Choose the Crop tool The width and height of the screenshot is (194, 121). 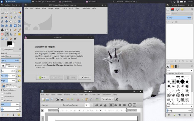(15, 21)
